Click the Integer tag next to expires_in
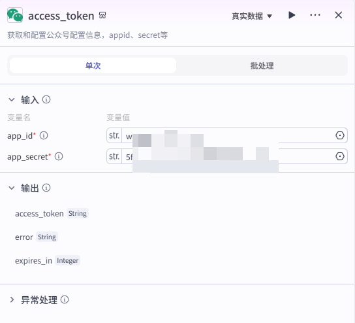355x323 pixels. pyautogui.click(x=67, y=260)
